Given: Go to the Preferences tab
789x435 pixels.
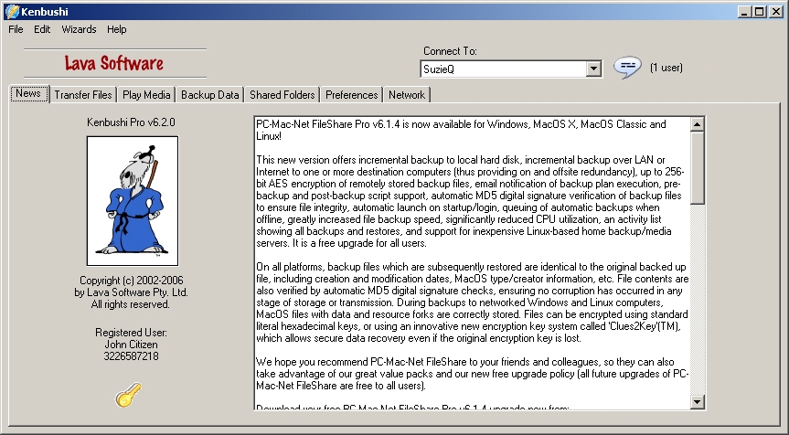Looking at the screenshot, I should [351, 94].
